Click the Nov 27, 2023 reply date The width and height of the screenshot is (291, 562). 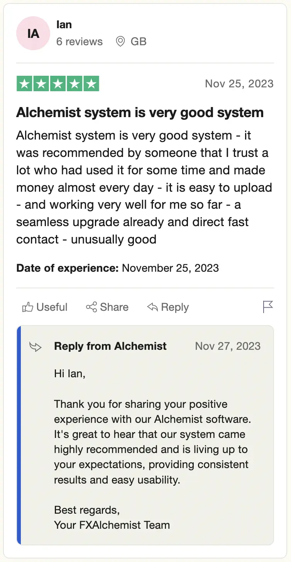click(x=228, y=346)
